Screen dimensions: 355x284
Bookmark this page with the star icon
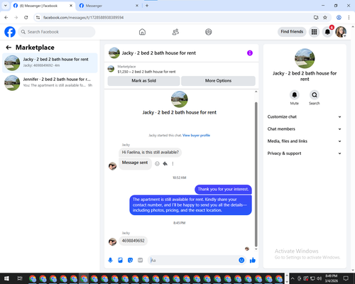pyautogui.click(x=325, y=18)
